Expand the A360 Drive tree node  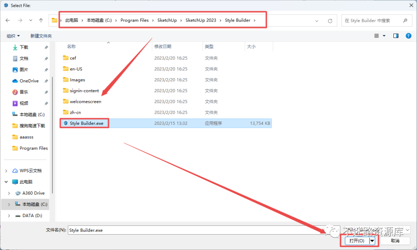click(9, 193)
